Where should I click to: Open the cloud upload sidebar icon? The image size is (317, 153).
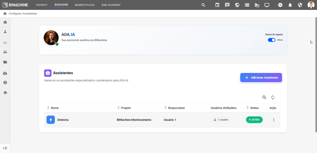pos(5,73)
